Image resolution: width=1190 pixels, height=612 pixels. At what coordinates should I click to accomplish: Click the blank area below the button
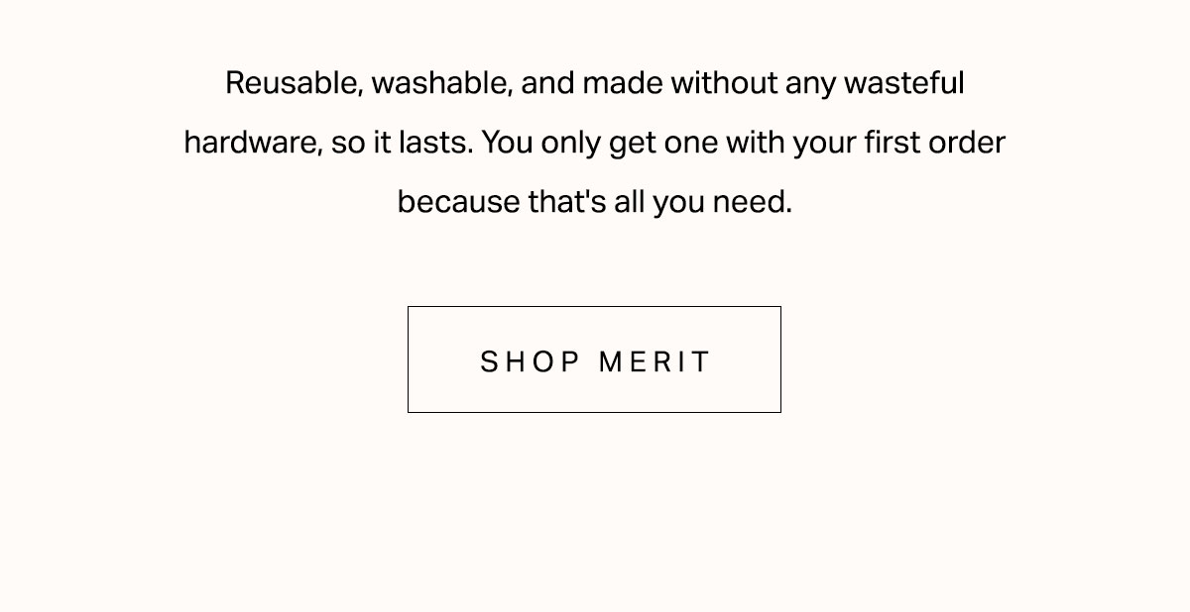(595, 515)
